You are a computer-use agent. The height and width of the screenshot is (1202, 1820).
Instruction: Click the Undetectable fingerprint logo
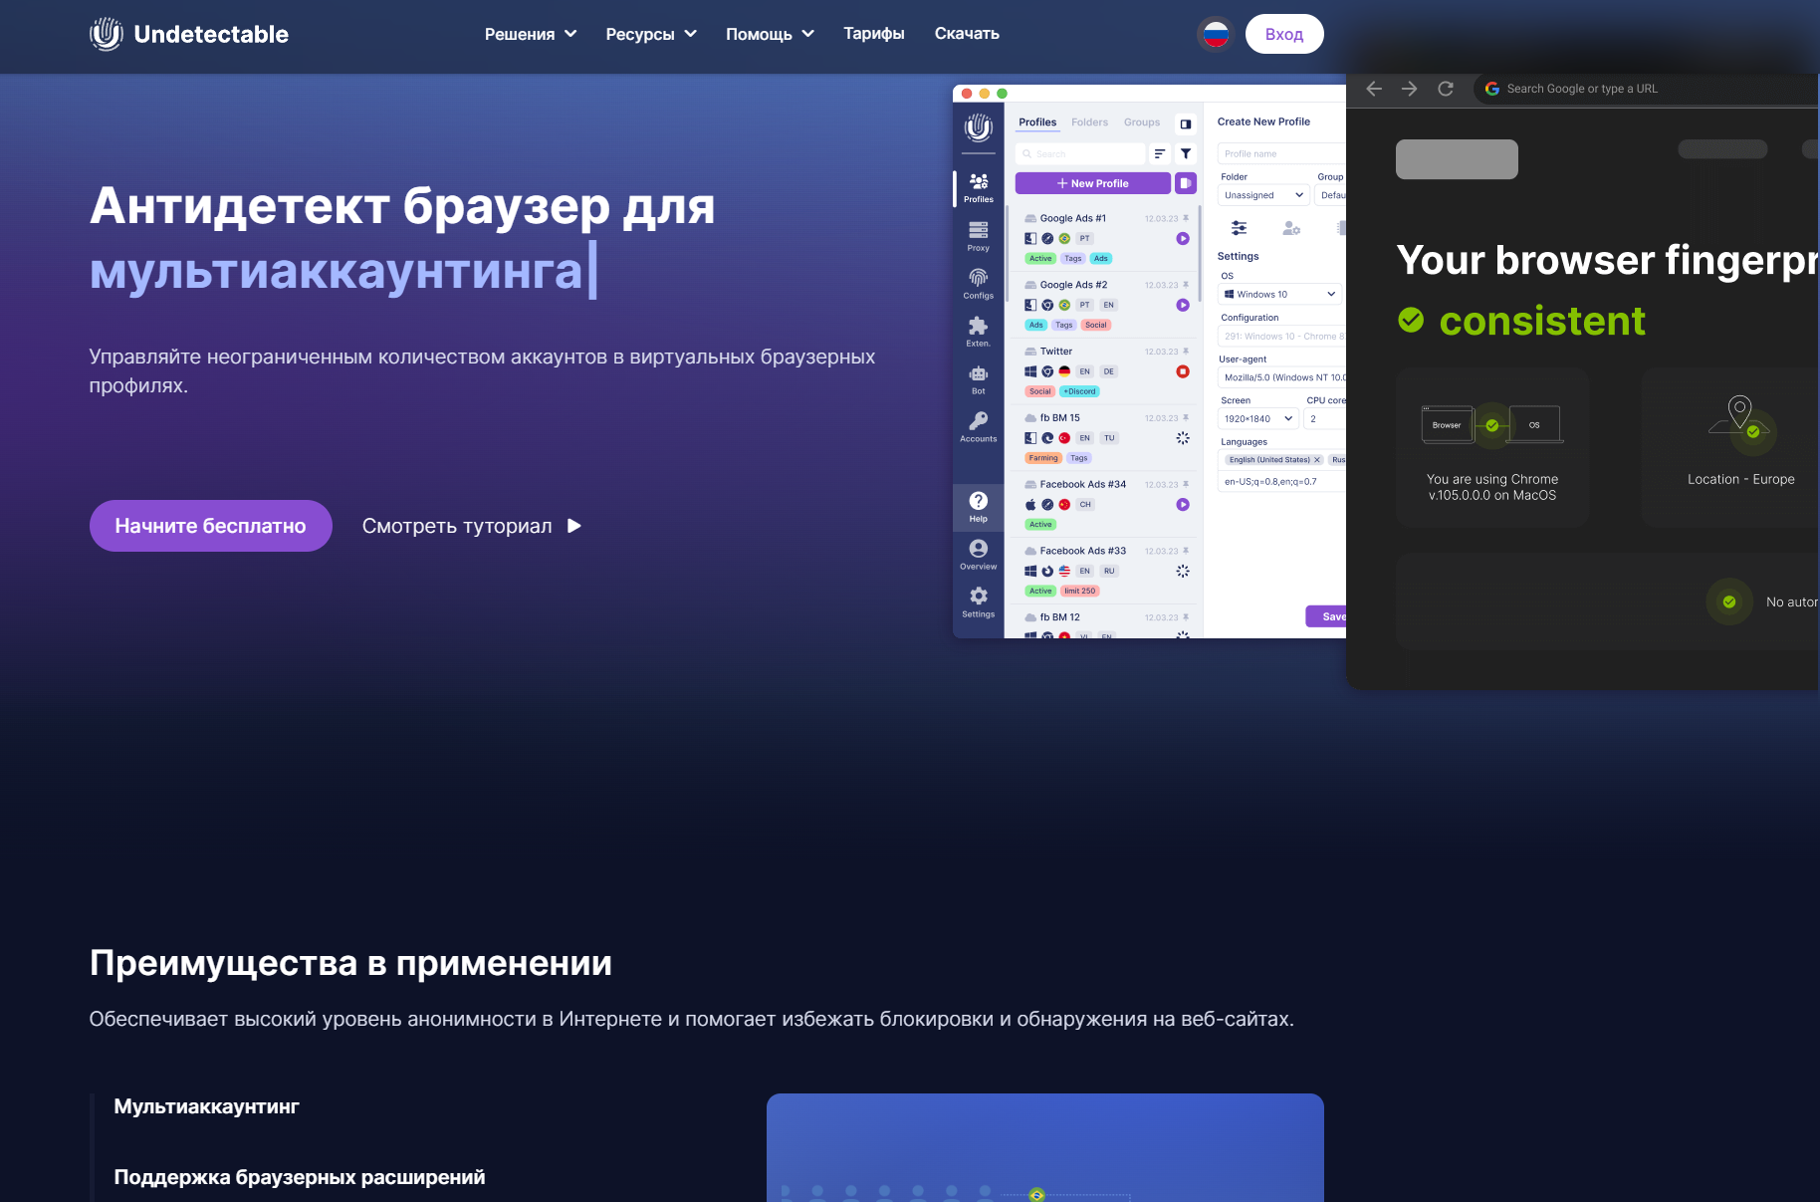click(x=107, y=34)
